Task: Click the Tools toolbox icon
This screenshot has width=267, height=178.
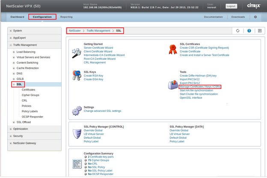Action: [x=173, y=85]
